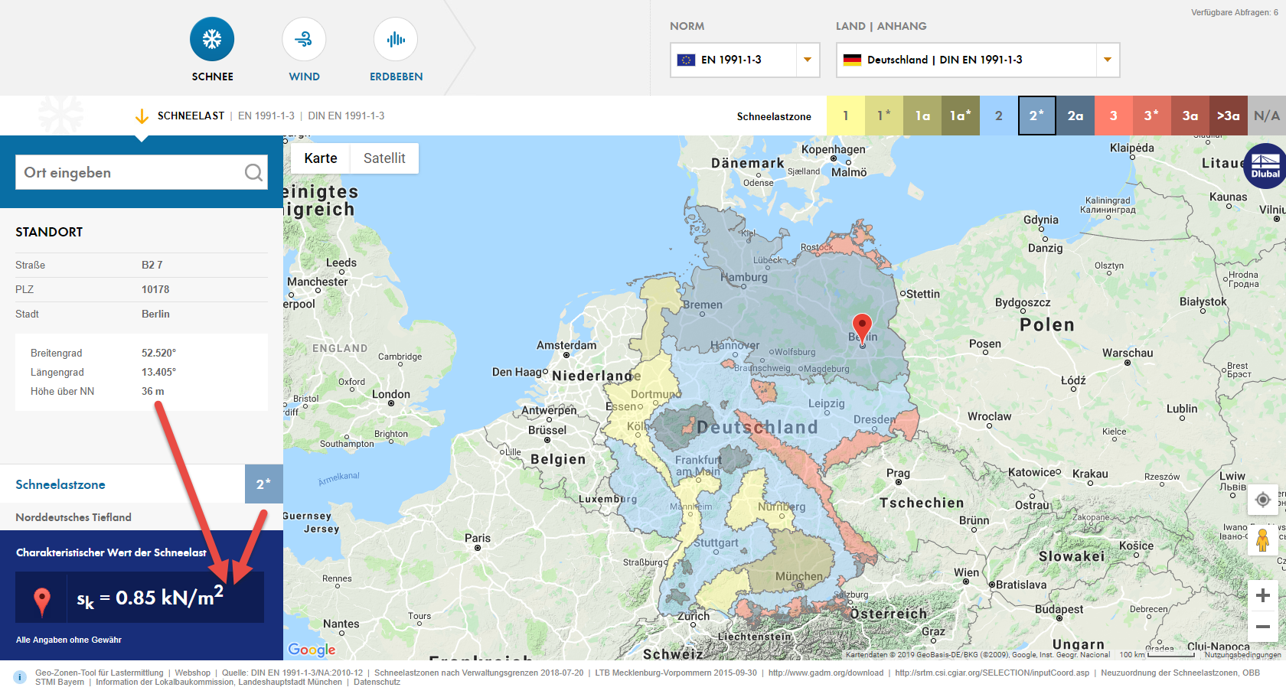Screen dimensions: 1286x694
Task: Click the Breitengrad value 52.520°
Action: tap(158, 353)
